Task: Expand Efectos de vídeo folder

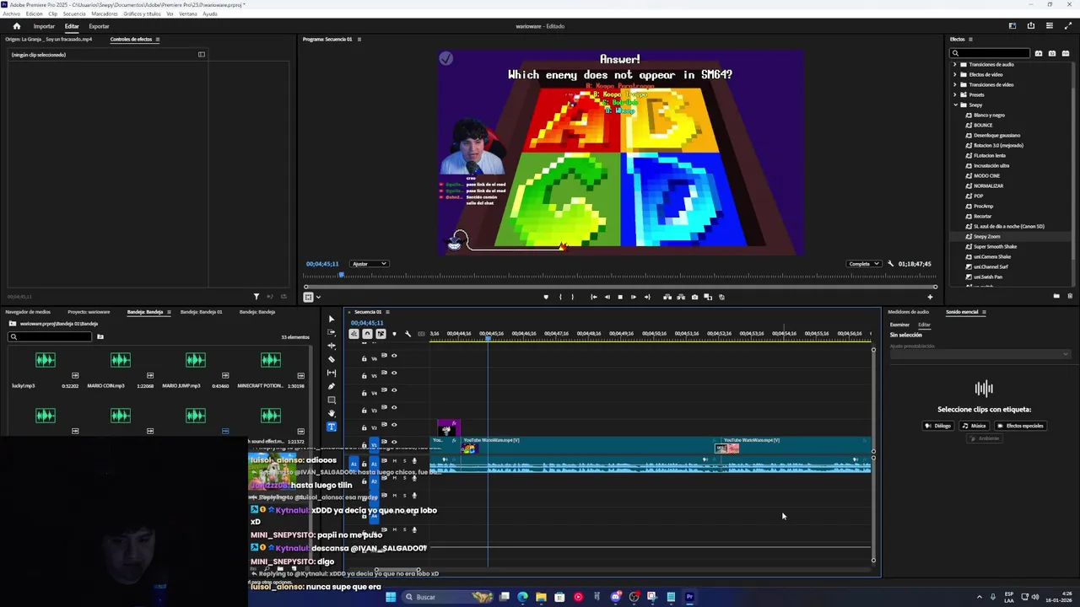Action: coord(954,74)
